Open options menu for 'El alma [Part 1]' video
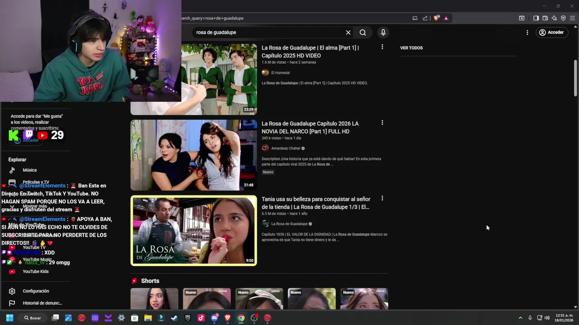 click(382, 47)
